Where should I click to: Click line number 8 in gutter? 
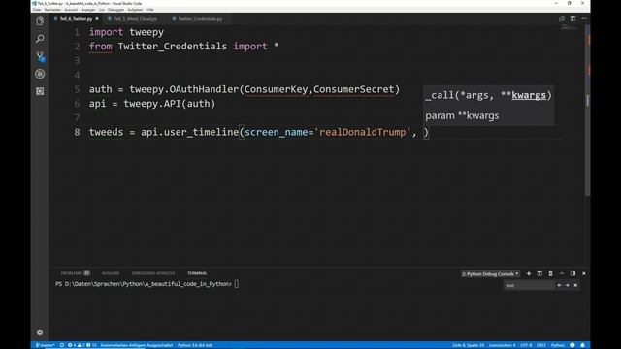pos(77,132)
